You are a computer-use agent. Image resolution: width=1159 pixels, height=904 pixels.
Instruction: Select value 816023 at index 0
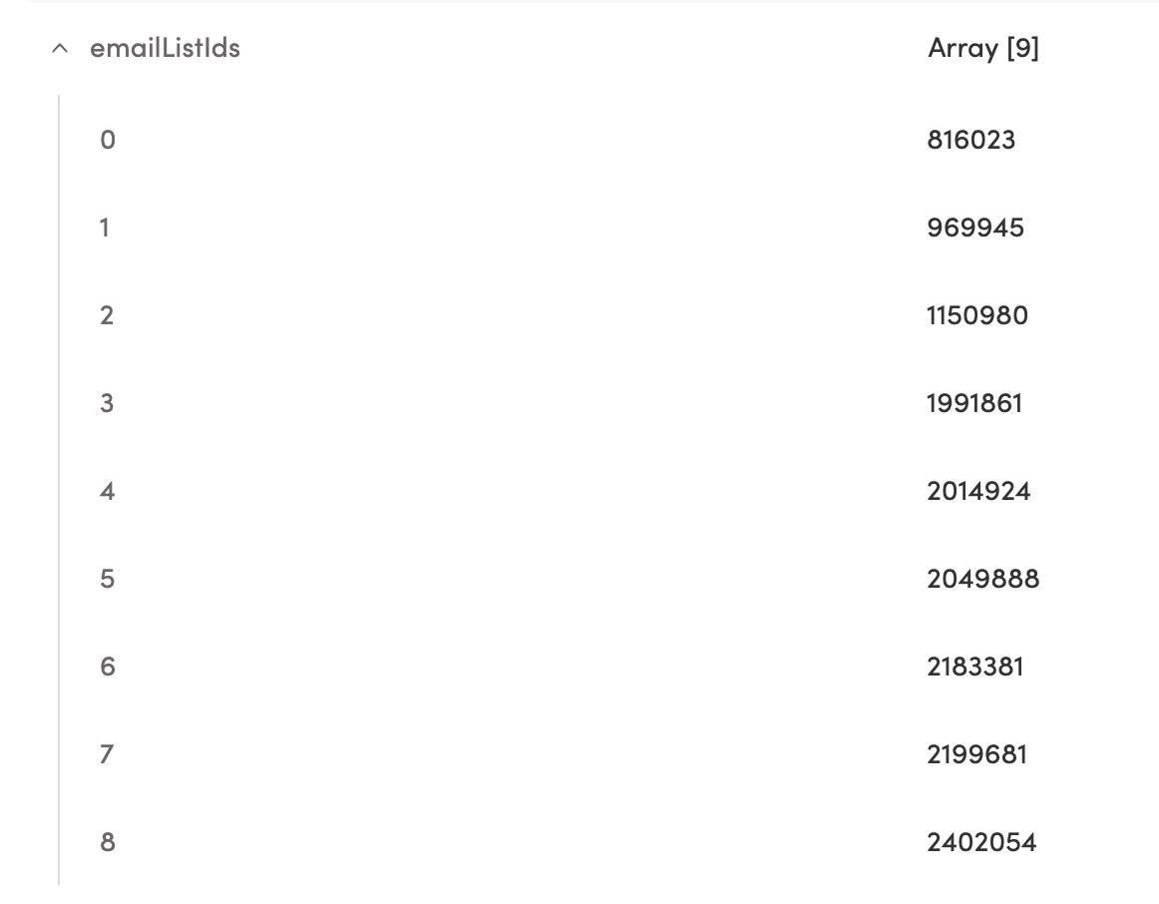[972, 140]
